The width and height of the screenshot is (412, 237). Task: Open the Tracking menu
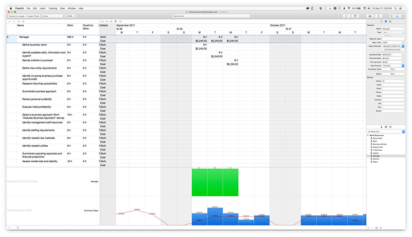[x=53, y=8]
